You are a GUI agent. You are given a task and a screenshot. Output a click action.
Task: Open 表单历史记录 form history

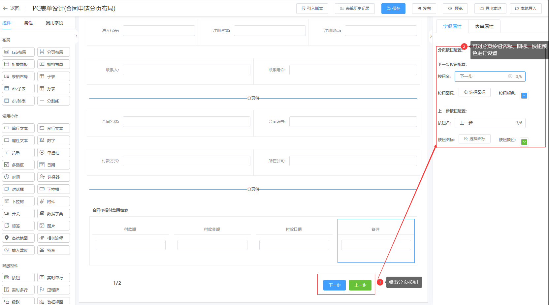pos(355,9)
